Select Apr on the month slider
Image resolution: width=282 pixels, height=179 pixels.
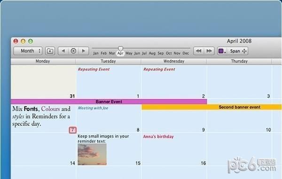[x=120, y=53]
